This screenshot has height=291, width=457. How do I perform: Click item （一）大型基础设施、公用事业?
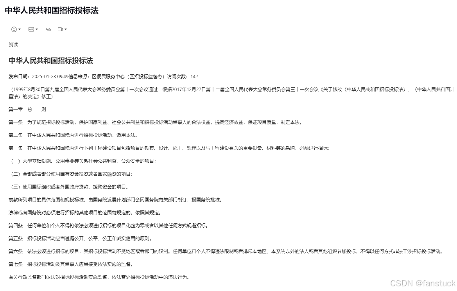point(83,161)
